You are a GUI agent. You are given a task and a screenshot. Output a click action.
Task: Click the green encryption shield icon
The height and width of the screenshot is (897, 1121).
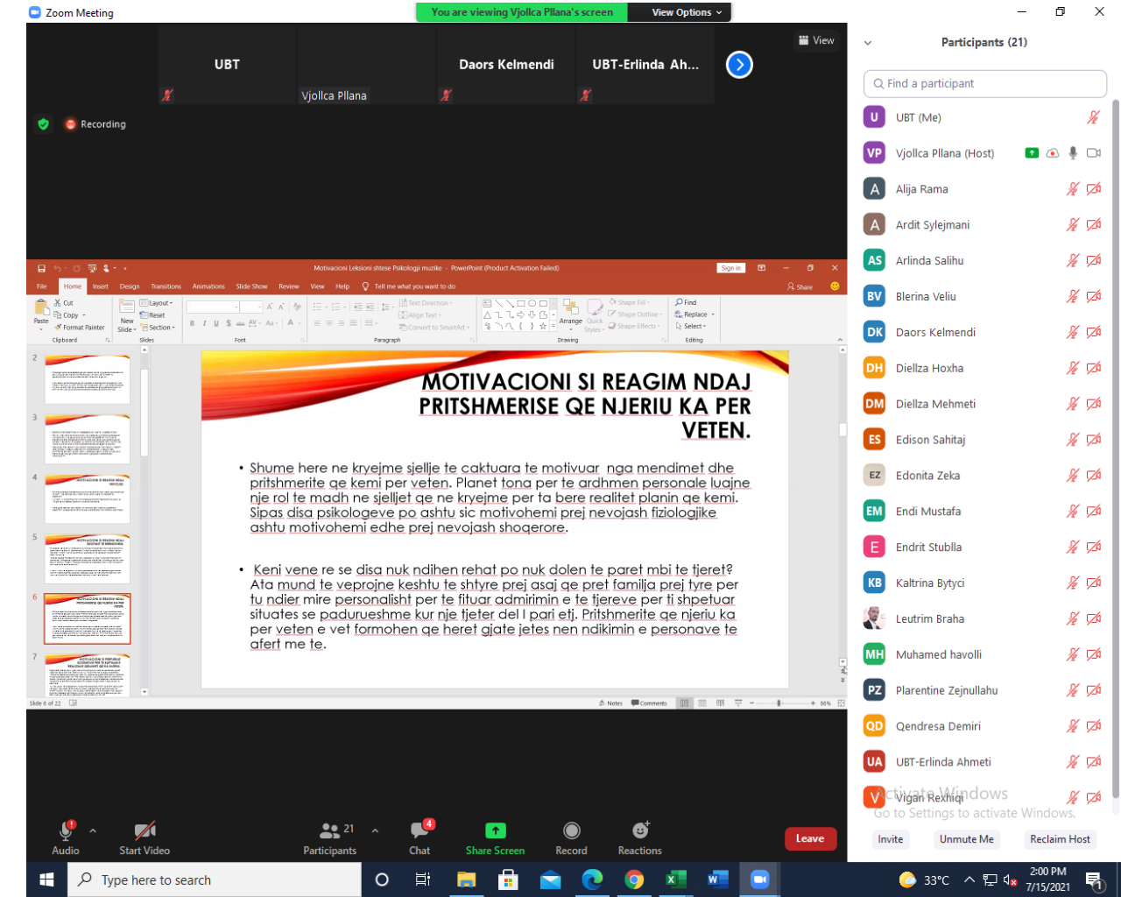43,124
